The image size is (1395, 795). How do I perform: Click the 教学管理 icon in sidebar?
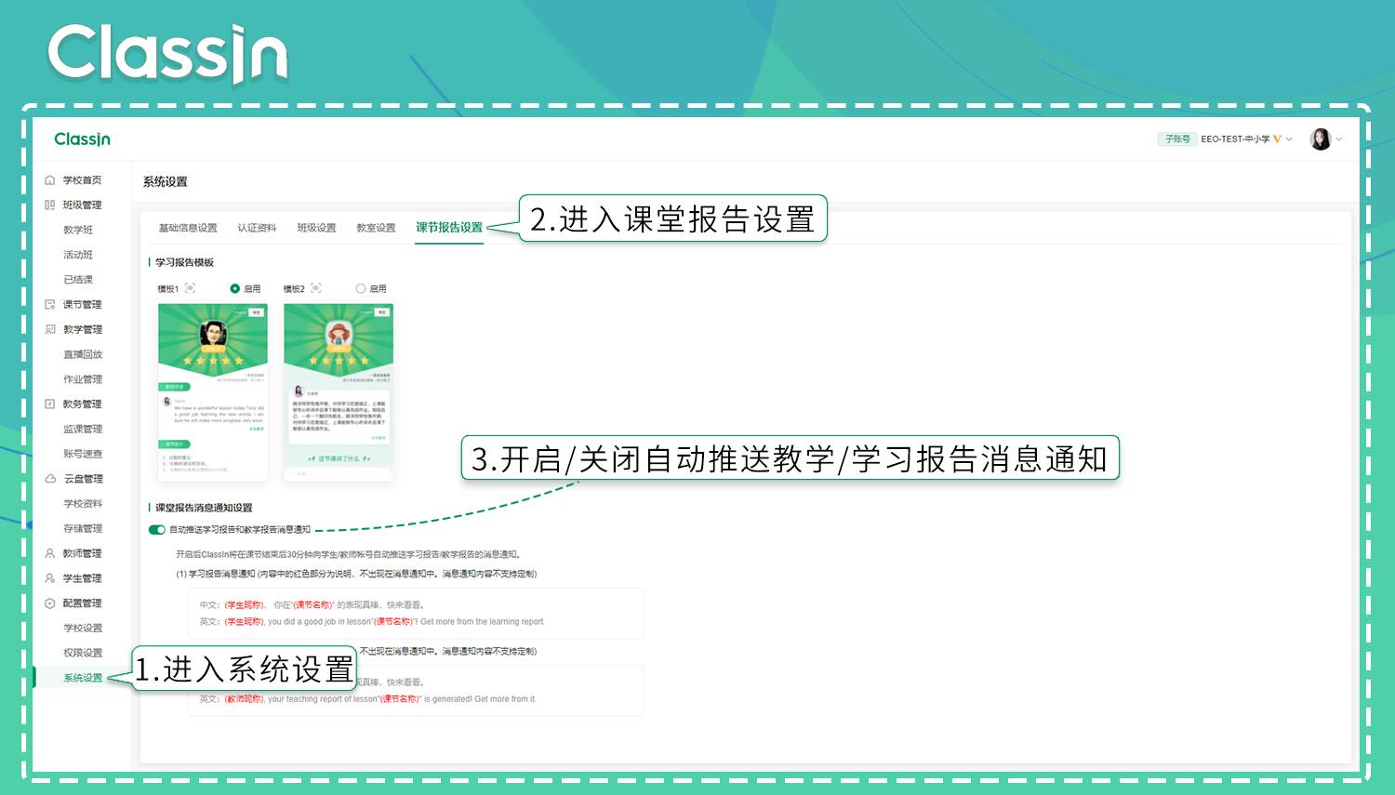pyautogui.click(x=50, y=329)
